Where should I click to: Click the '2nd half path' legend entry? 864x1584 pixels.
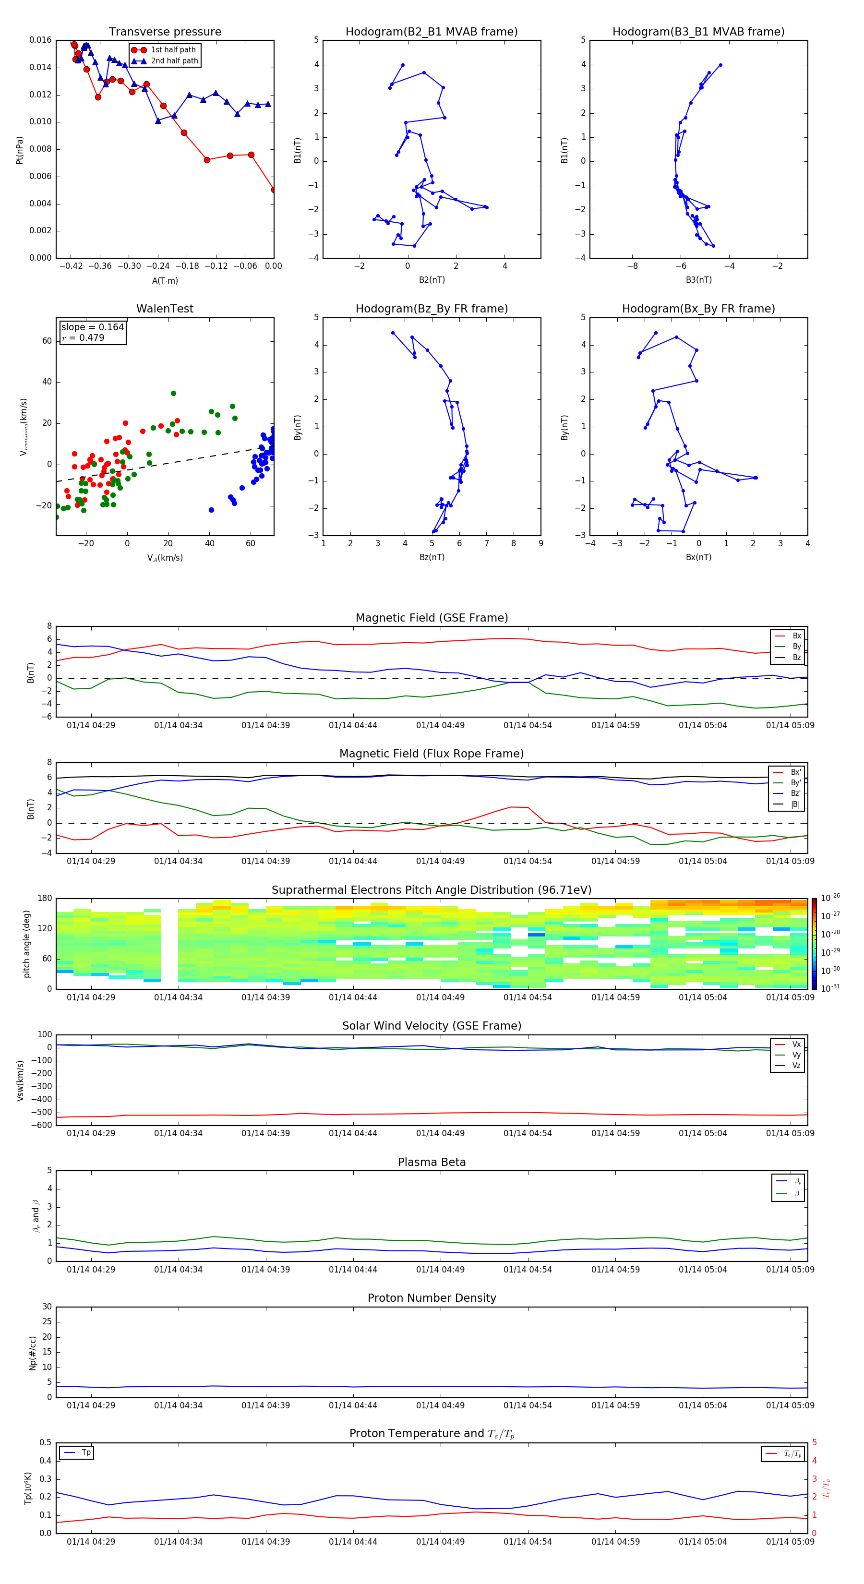pyautogui.click(x=165, y=61)
